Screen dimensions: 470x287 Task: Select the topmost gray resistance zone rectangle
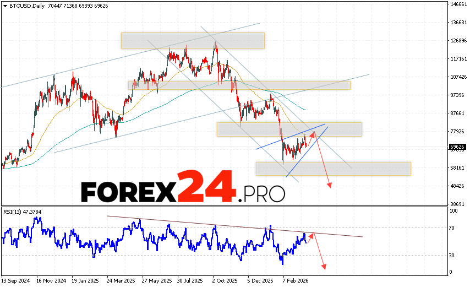pos(193,41)
